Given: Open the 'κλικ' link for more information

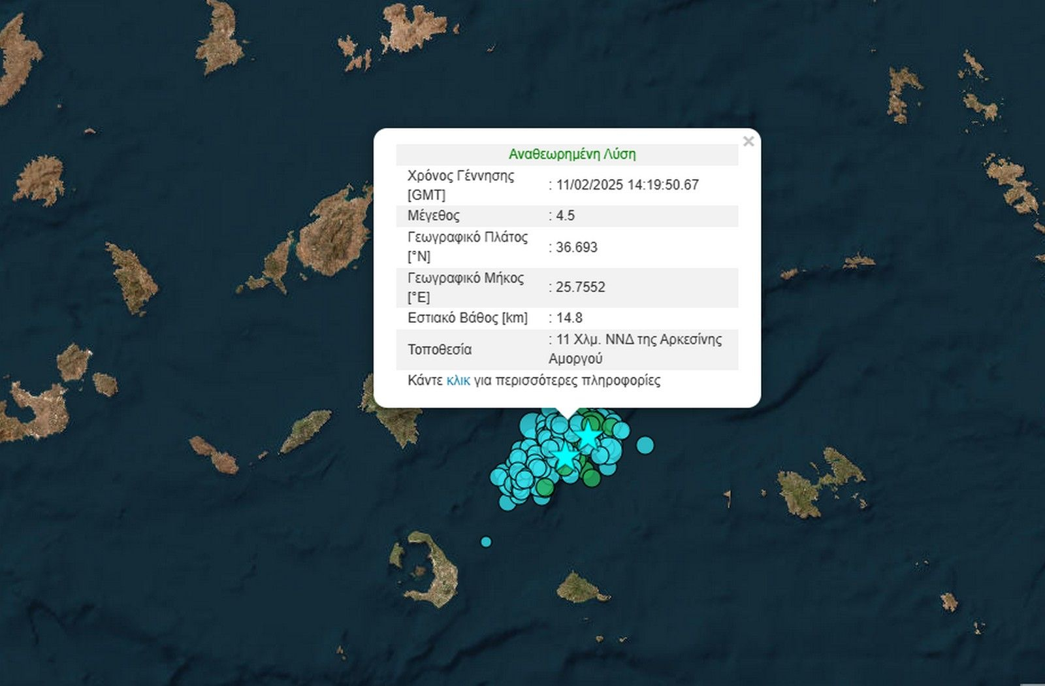Looking at the screenshot, I should click(x=458, y=380).
